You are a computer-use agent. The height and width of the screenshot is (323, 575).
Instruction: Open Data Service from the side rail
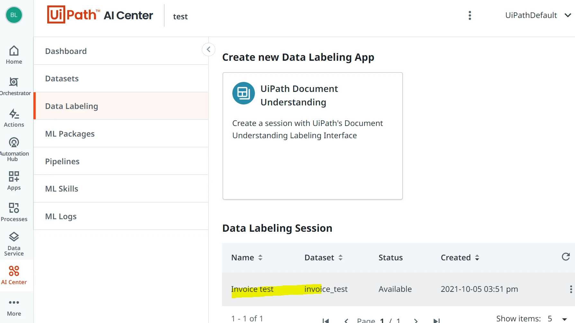[14, 244]
